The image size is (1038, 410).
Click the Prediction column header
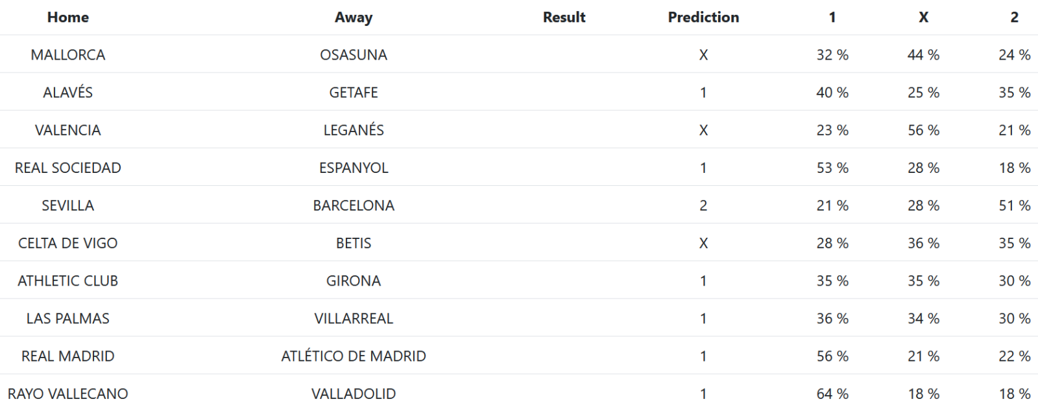tap(703, 17)
